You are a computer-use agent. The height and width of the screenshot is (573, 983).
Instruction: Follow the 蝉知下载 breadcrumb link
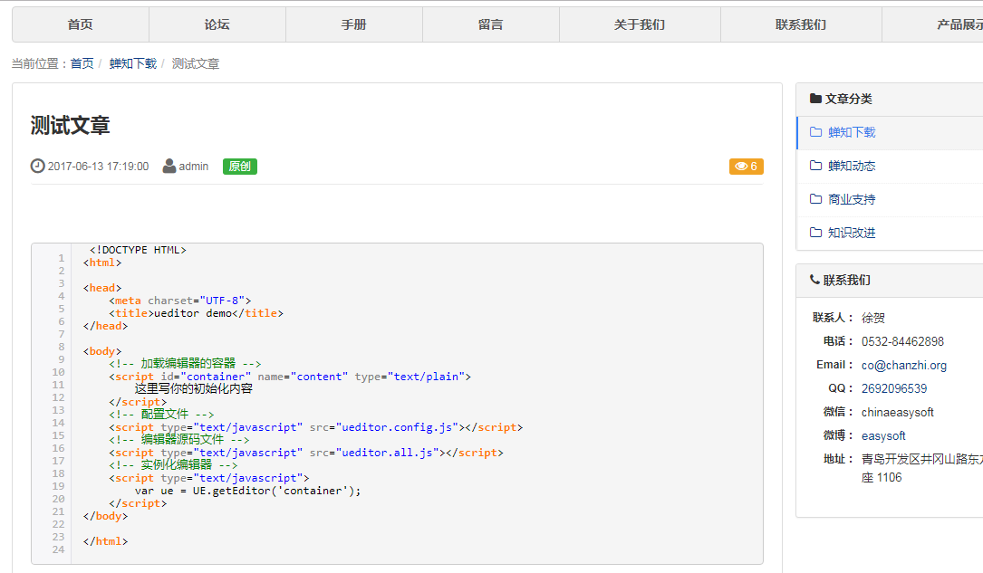(x=133, y=63)
